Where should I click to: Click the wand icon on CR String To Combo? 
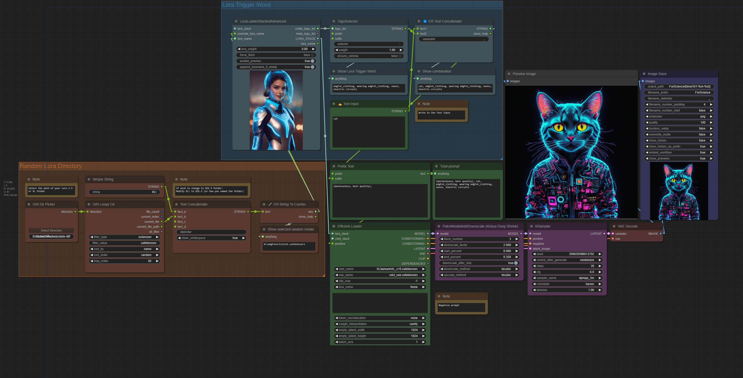pos(270,204)
